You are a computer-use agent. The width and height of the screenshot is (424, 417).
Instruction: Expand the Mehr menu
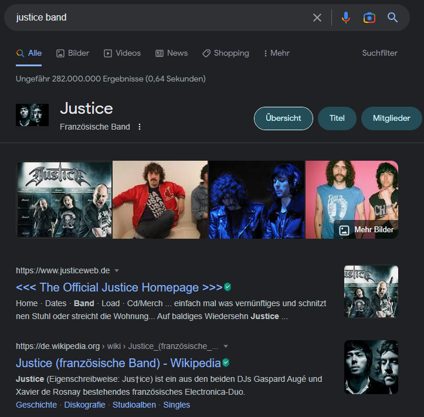click(x=277, y=53)
